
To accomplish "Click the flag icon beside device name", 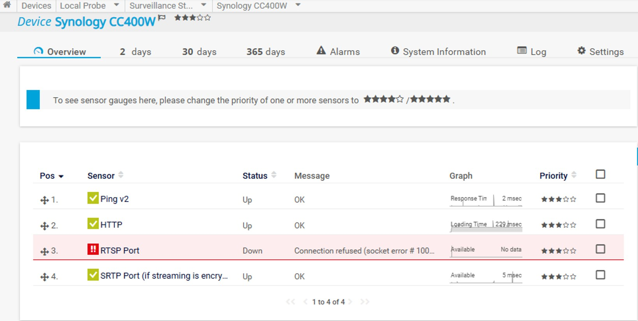I will tap(162, 18).
